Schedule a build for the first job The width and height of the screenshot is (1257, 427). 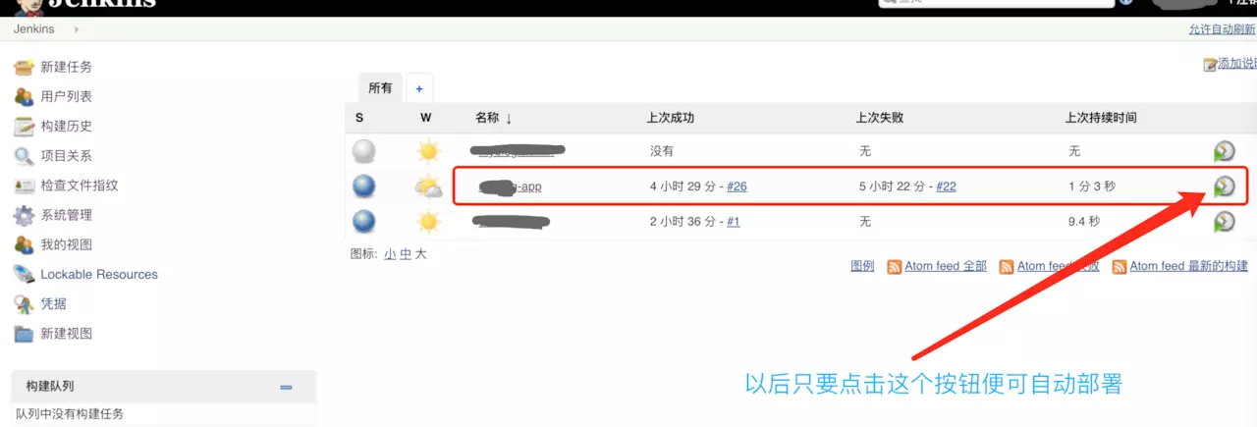[1224, 151]
